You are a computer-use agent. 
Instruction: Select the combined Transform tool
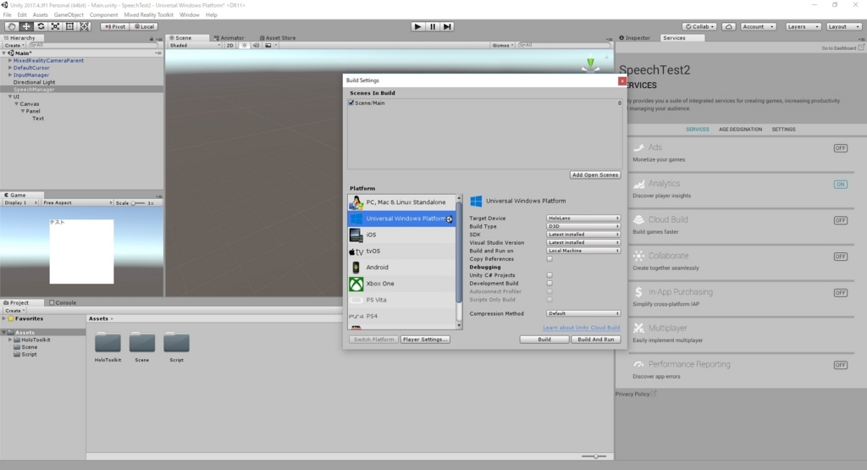[x=84, y=26]
